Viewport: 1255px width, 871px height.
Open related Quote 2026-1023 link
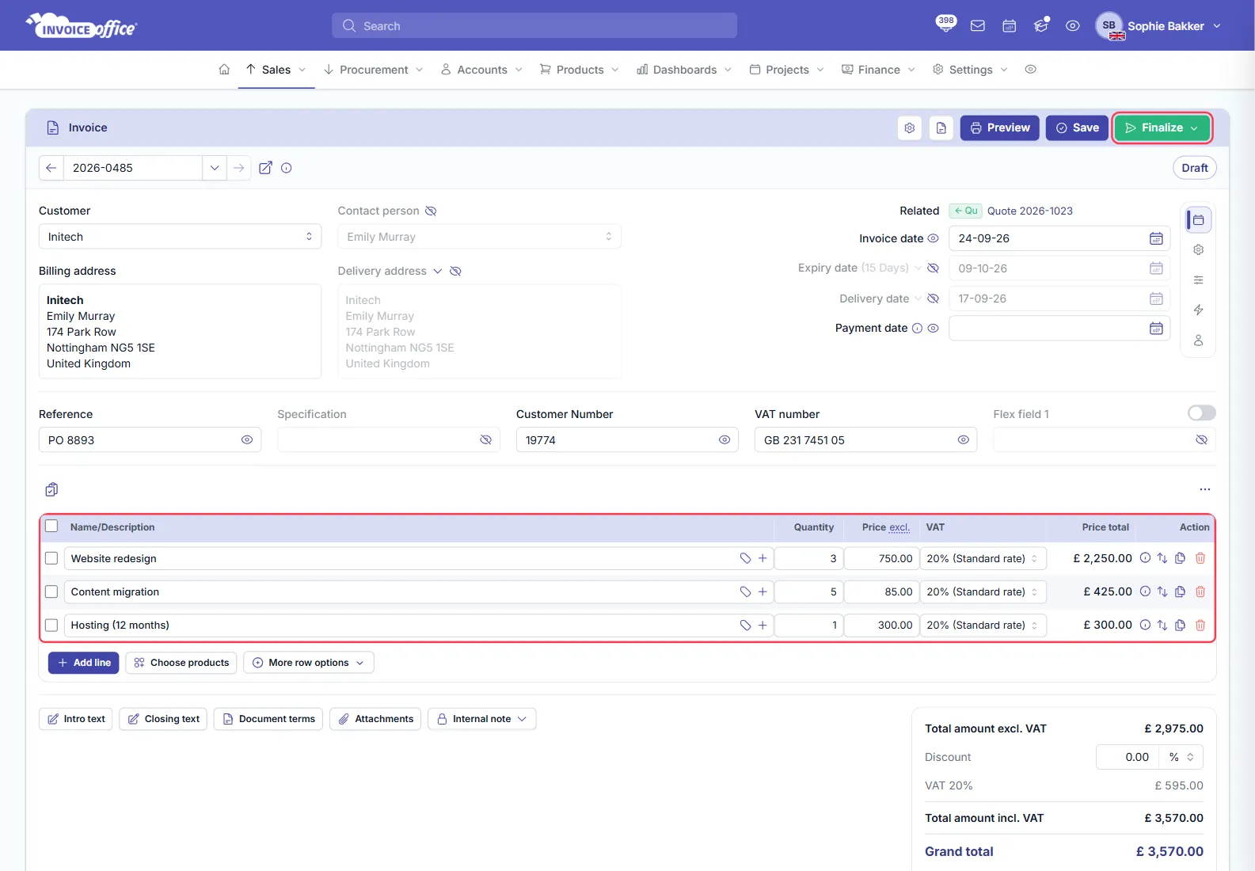click(1029, 211)
